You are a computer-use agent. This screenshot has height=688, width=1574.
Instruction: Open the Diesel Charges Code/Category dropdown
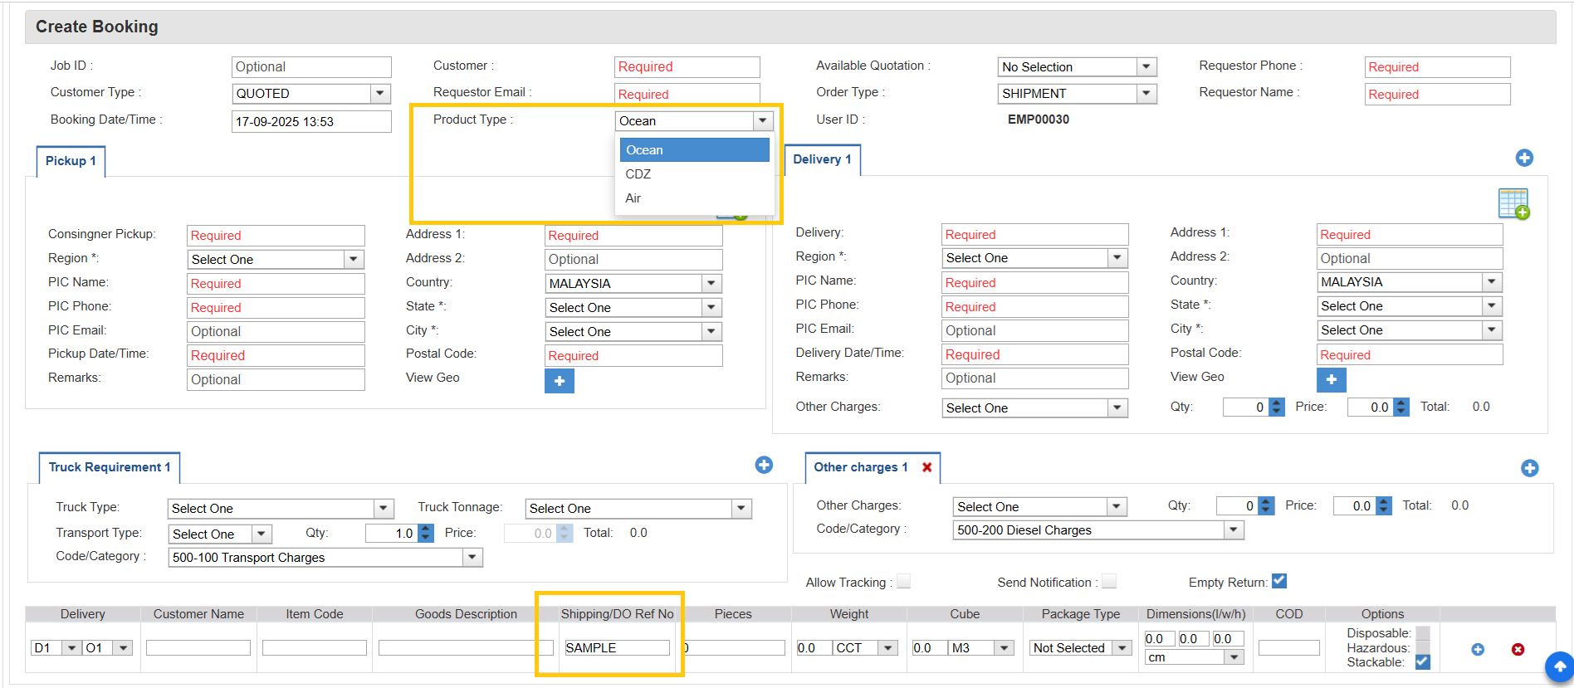[1098, 530]
